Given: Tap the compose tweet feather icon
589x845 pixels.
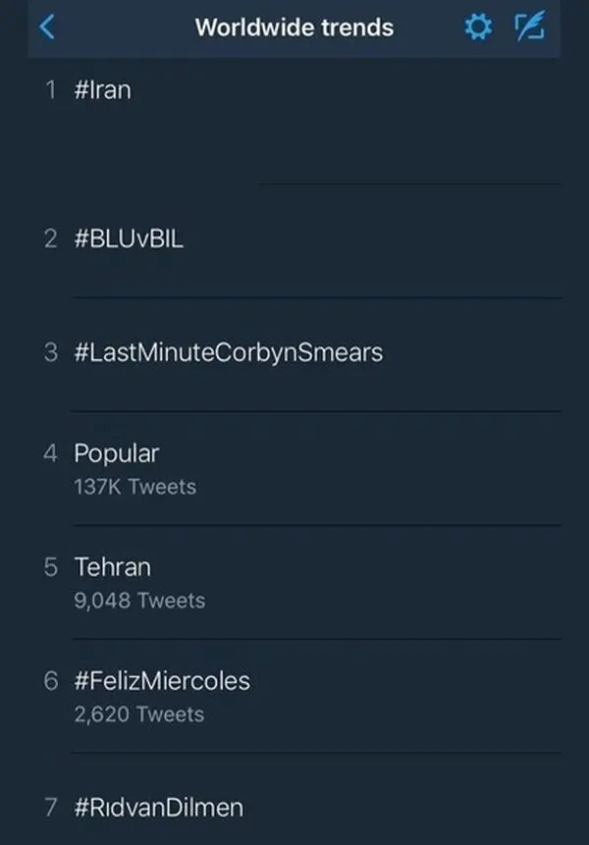Looking at the screenshot, I should 530,26.
